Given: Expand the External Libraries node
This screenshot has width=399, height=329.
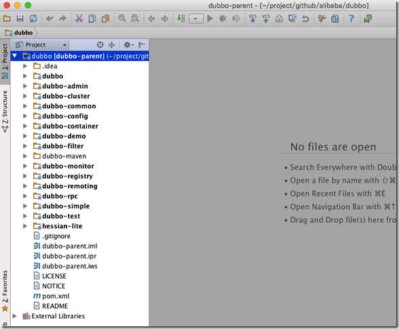Looking at the screenshot, I should point(15,316).
